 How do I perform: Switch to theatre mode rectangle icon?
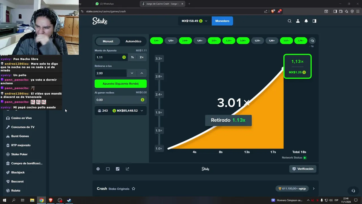coord(108,169)
